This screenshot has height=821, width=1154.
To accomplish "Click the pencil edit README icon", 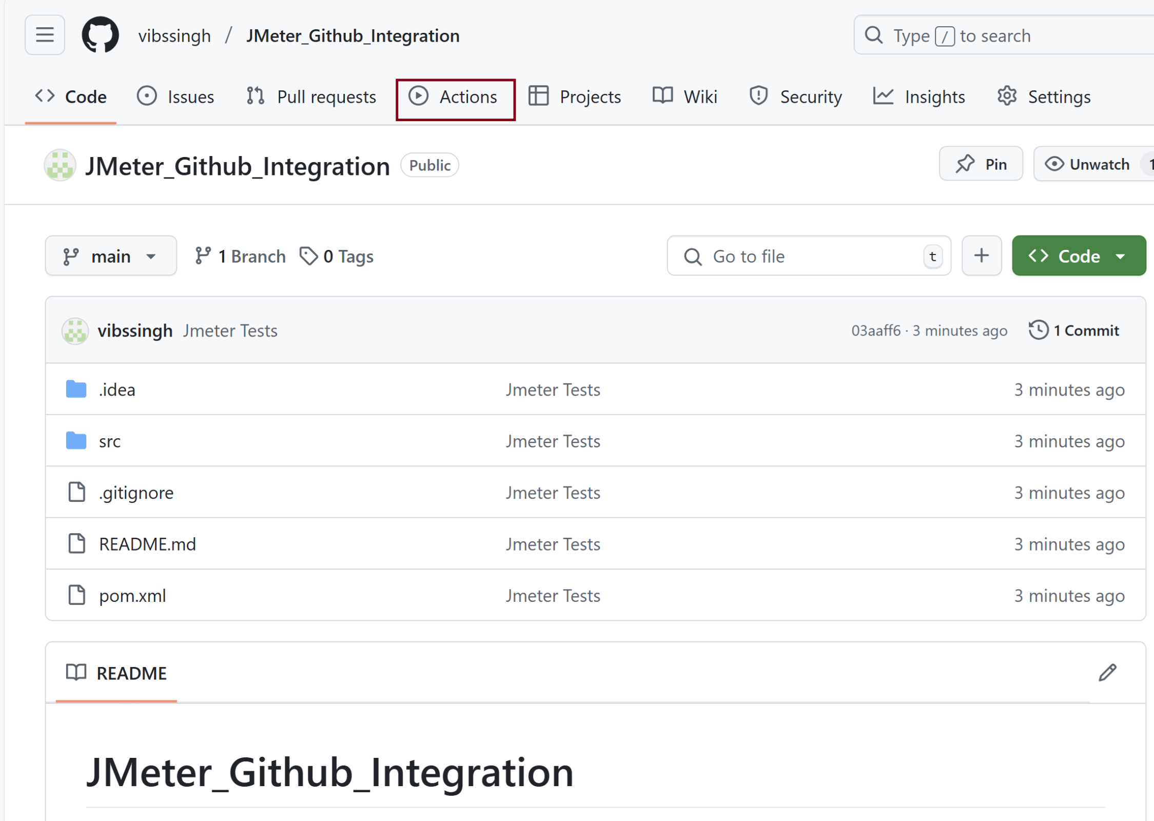I will (x=1108, y=672).
